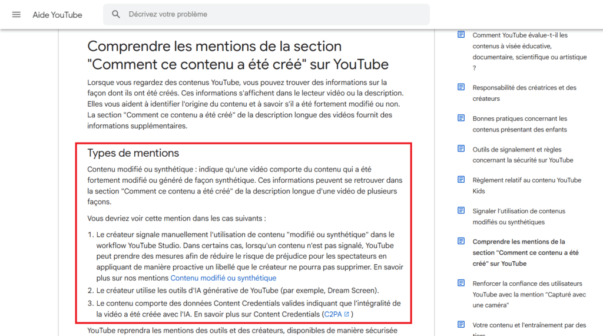Viewport: 603px width, 336px height.
Task: Click article icon beside "Bonnes pratiques concernant"
Action: 461,118
